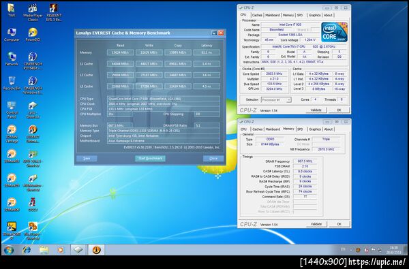Click the '6144 MBytes' Size value

[270, 144]
